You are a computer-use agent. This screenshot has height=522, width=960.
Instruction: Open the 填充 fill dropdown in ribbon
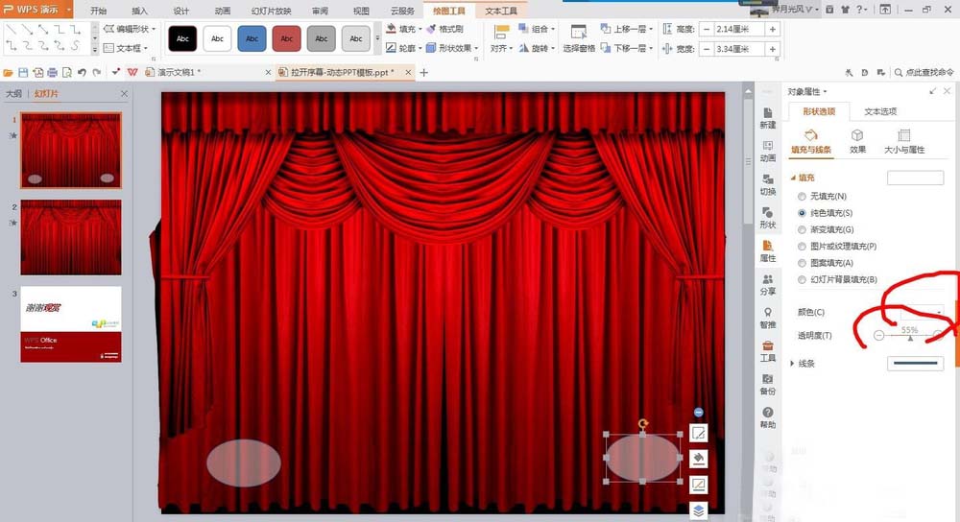pyautogui.click(x=402, y=30)
